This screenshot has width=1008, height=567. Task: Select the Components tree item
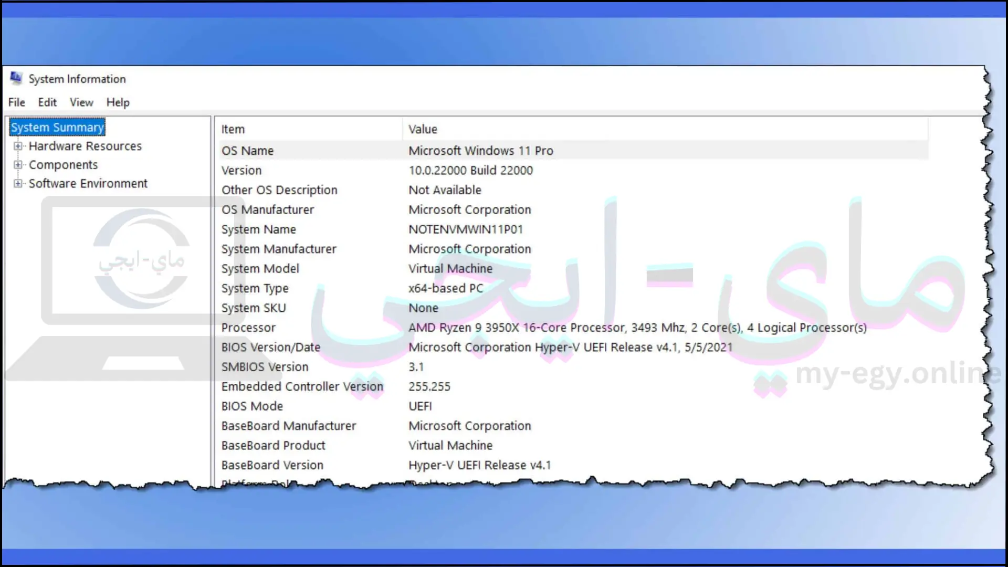click(63, 165)
